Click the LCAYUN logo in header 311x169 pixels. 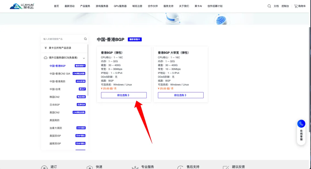tap(22, 6)
